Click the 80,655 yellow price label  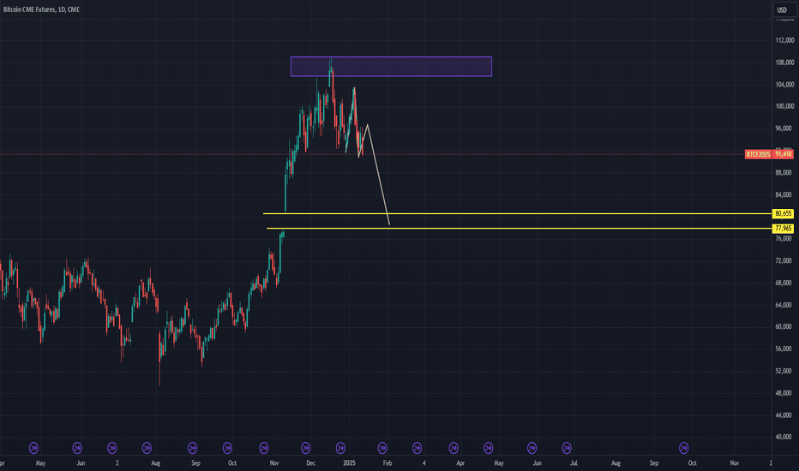click(x=784, y=213)
